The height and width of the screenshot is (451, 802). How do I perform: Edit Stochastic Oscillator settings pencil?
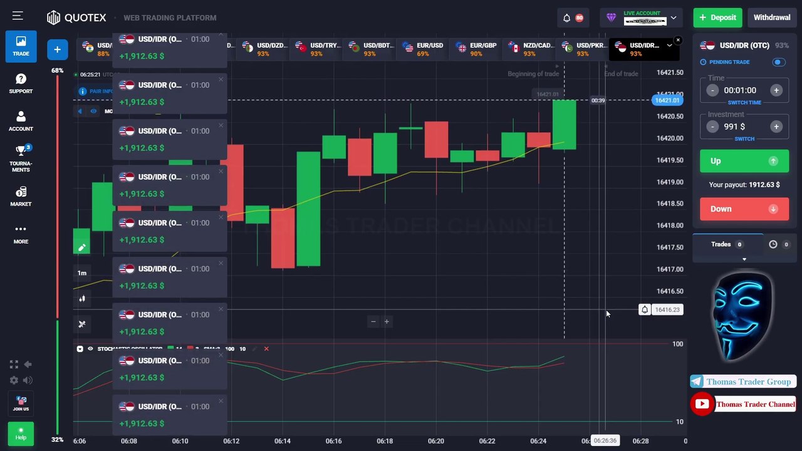tap(254, 349)
